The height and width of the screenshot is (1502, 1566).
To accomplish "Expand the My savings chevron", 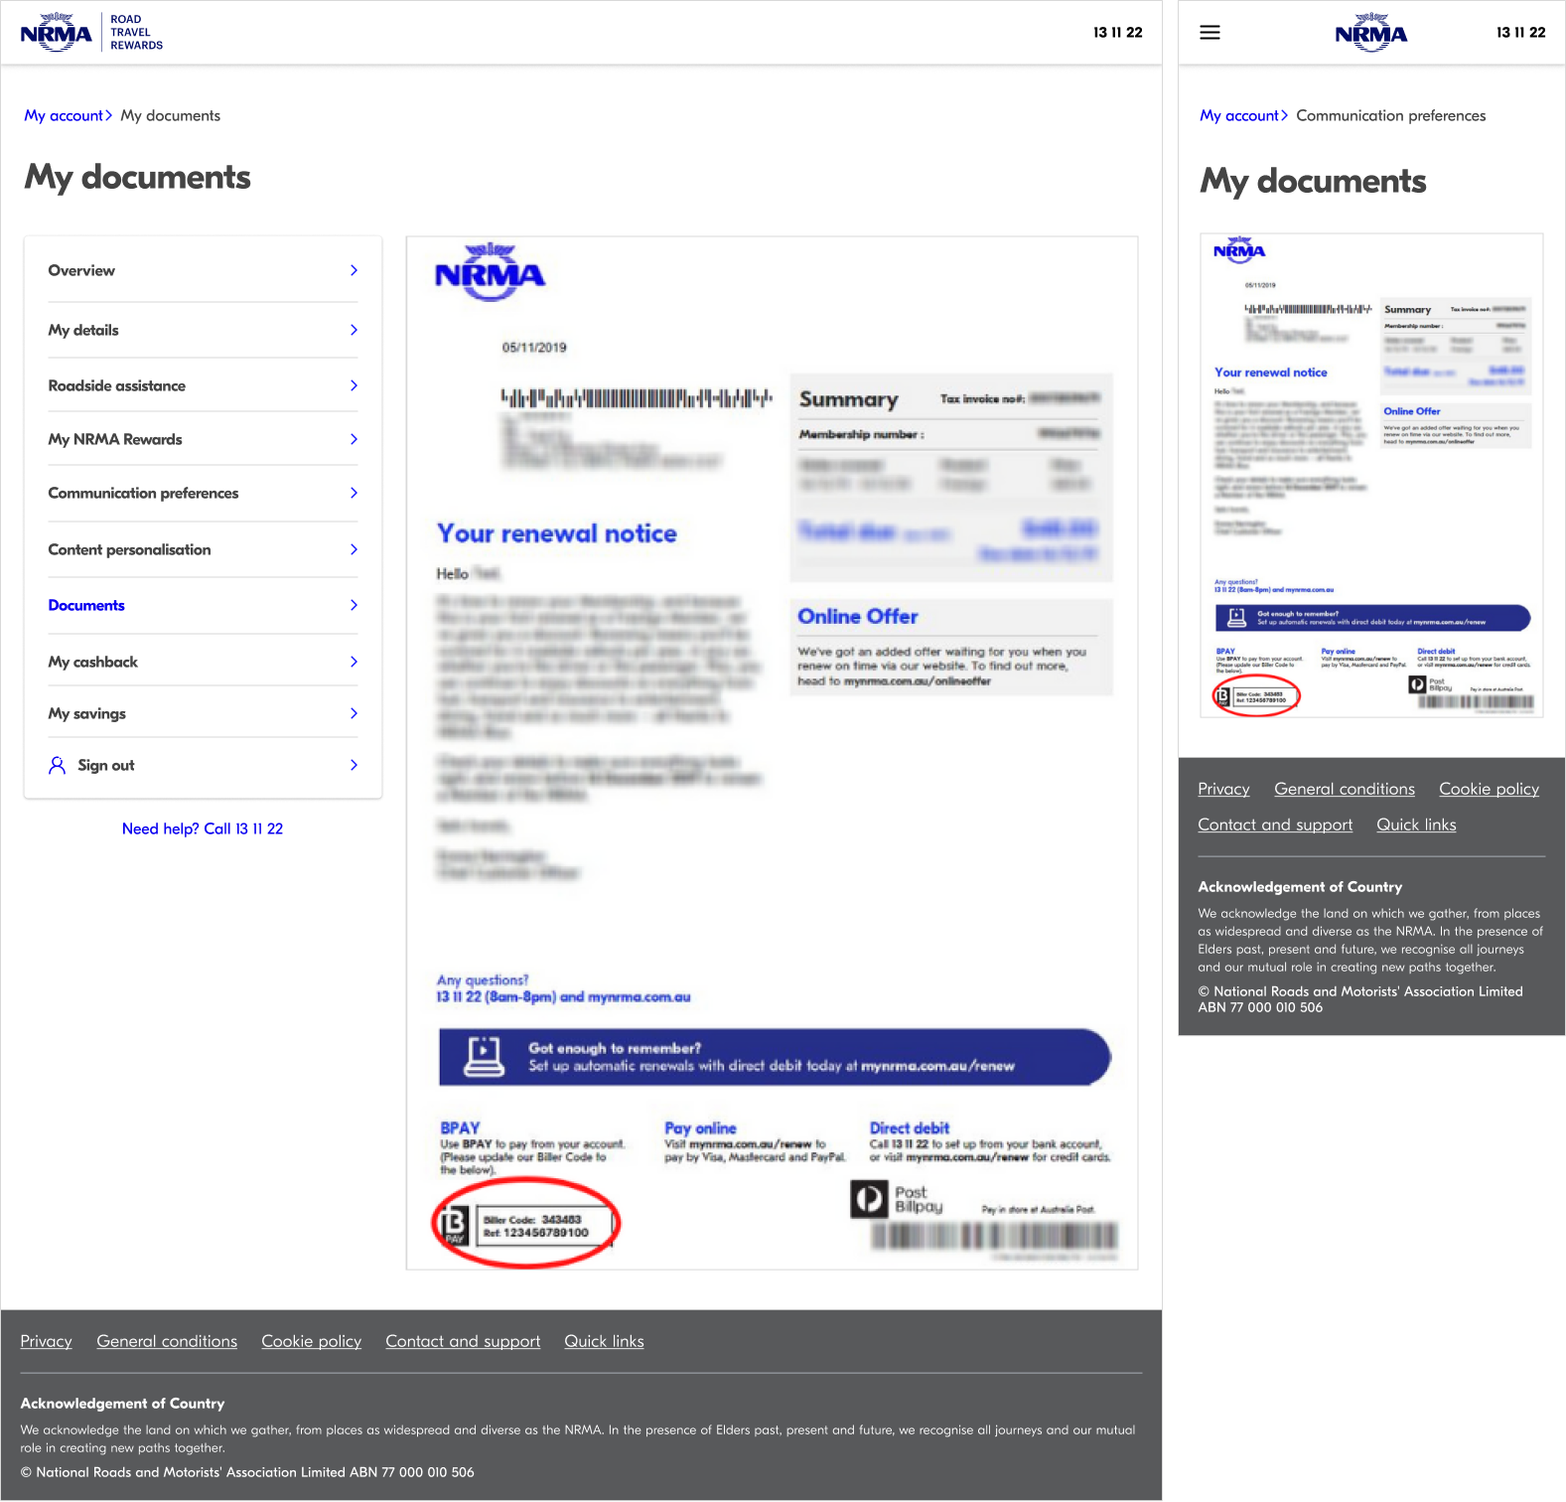I will [354, 713].
